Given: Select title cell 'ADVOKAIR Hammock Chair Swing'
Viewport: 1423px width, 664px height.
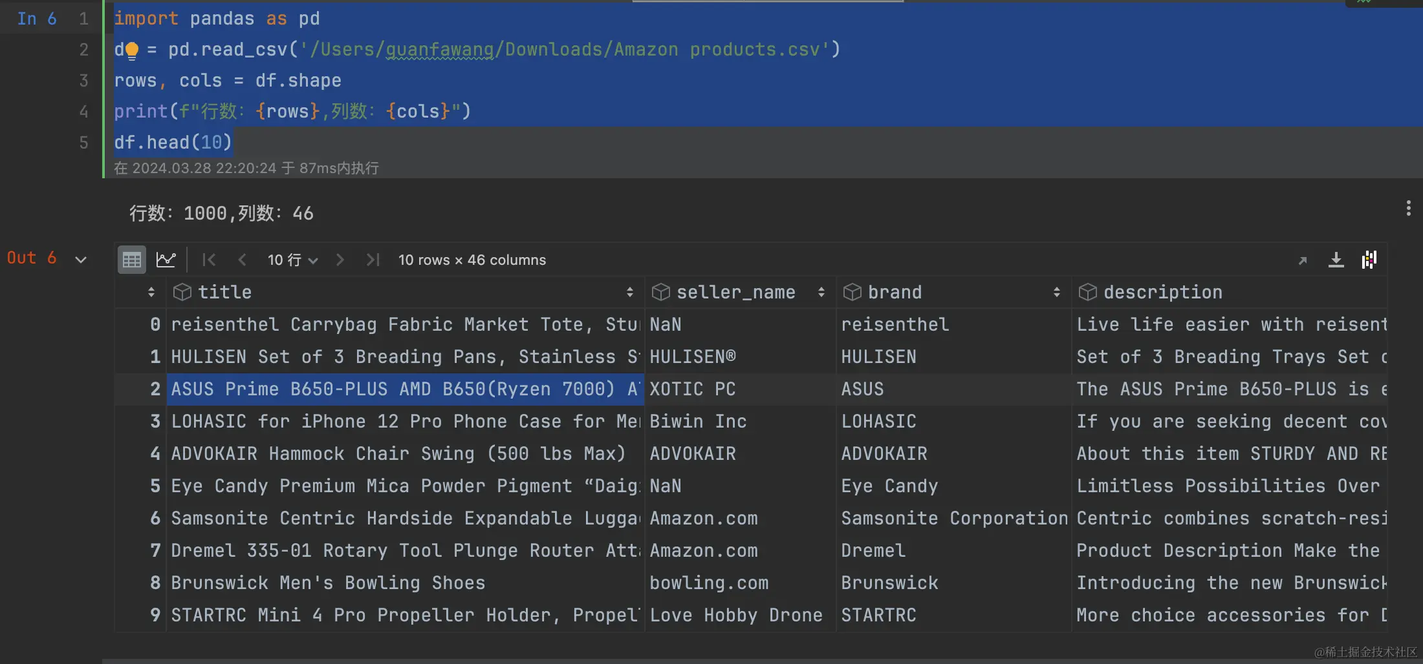Looking at the screenshot, I should (x=406, y=453).
